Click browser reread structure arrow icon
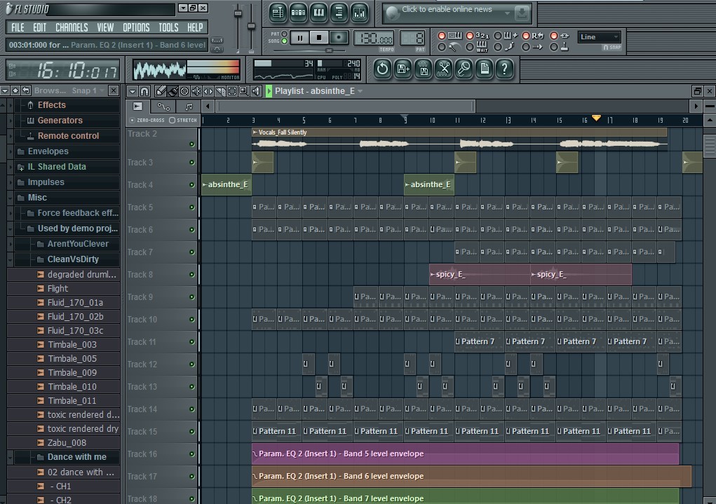Image resolution: width=716 pixels, height=504 pixels. click(26, 90)
